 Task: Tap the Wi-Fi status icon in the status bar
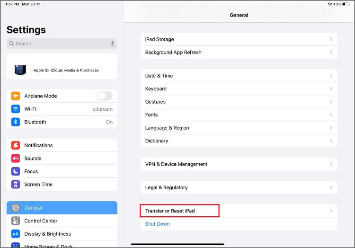(x=330, y=4)
